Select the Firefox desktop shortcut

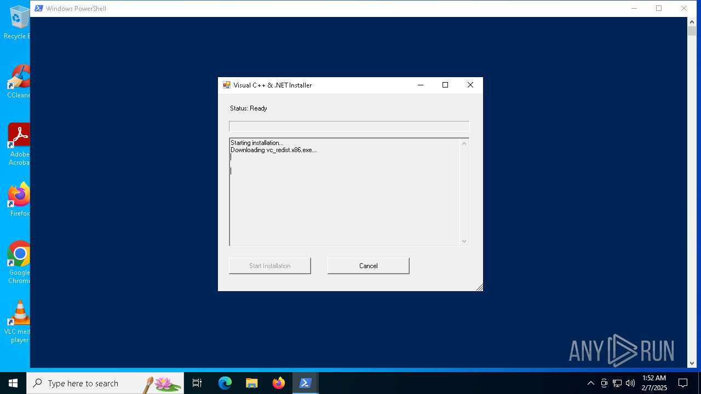click(x=19, y=200)
